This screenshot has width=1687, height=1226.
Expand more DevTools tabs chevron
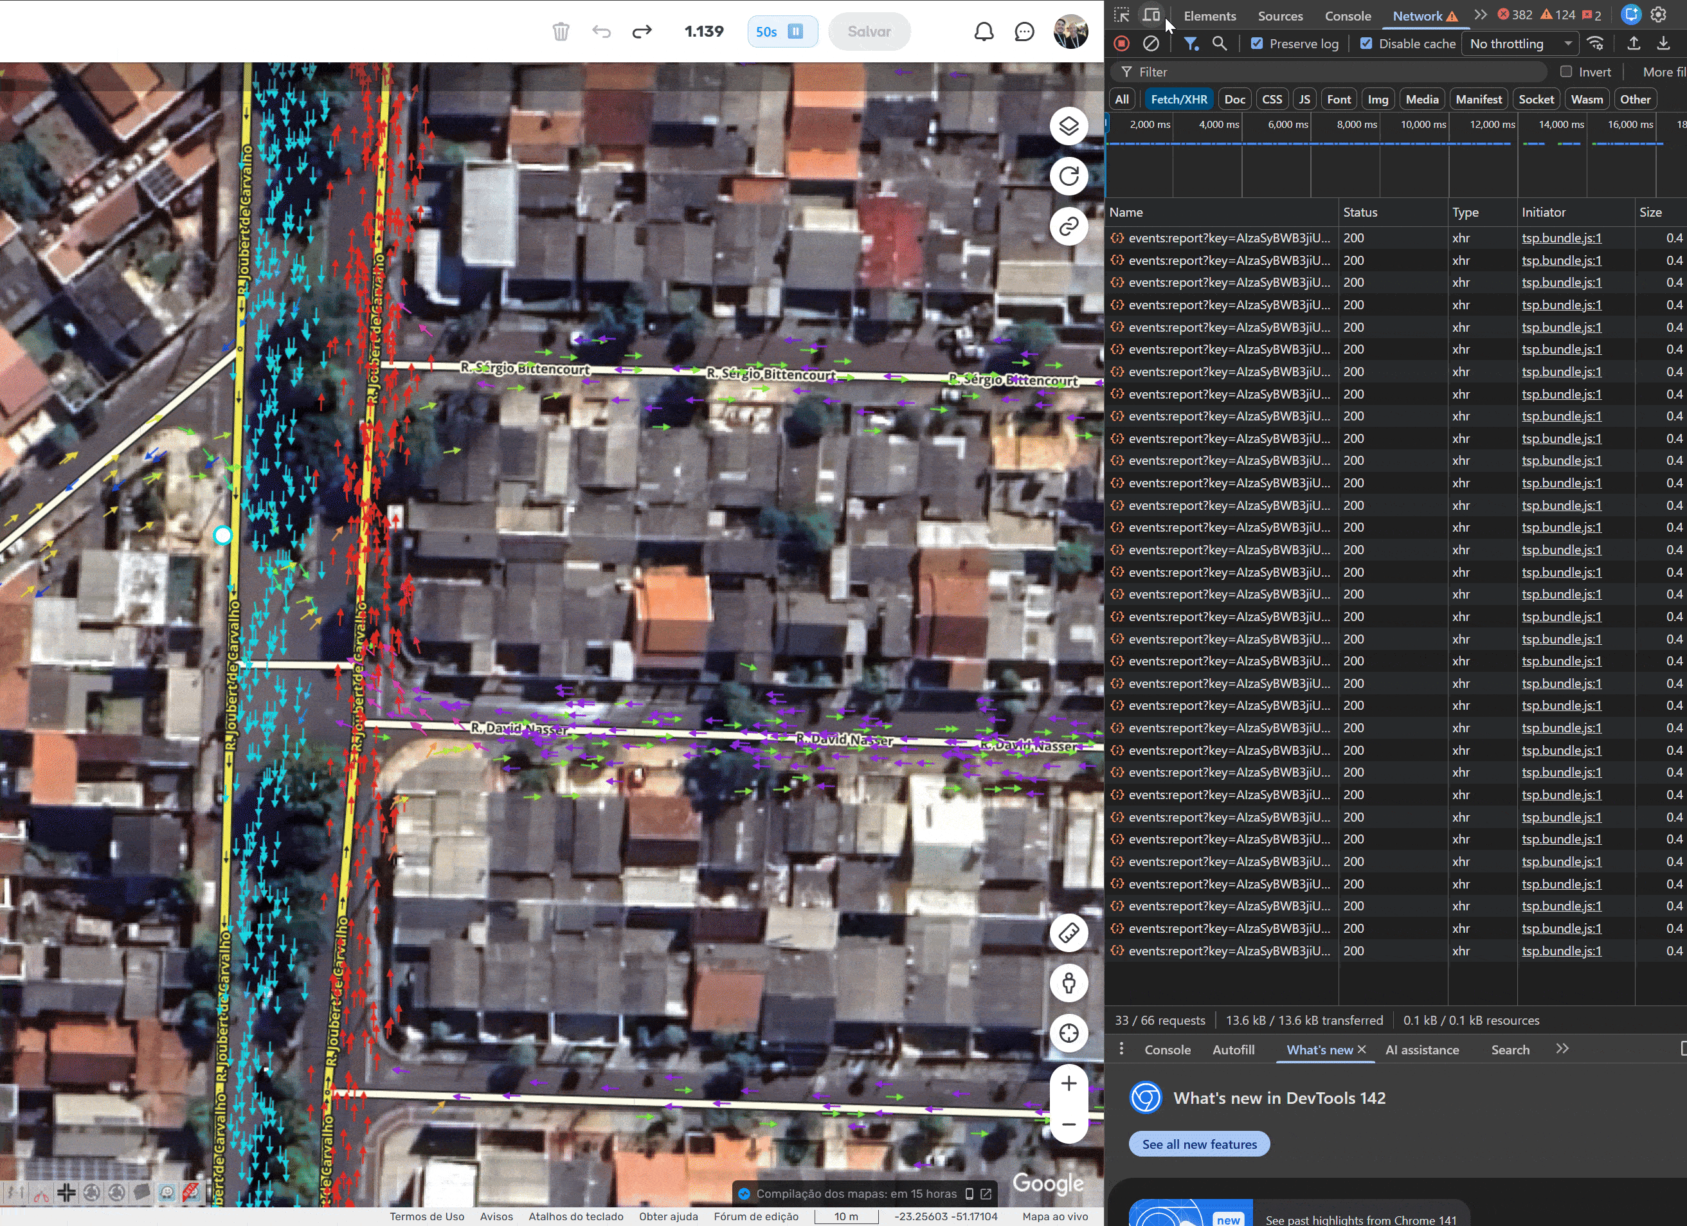pyautogui.click(x=1480, y=15)
